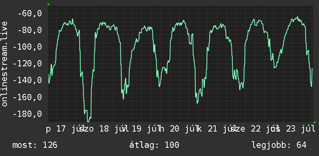The width and height of the screenshot is (319, 156).
Task: Click the date label 23 on X axis
Action: pyautogui.click(x=291, y=129)
